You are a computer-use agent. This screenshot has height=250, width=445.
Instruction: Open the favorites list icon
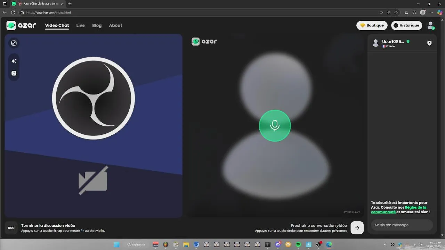pos(414,12)
